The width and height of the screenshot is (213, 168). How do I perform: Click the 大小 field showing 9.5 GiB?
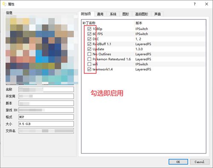pos(46,124)
